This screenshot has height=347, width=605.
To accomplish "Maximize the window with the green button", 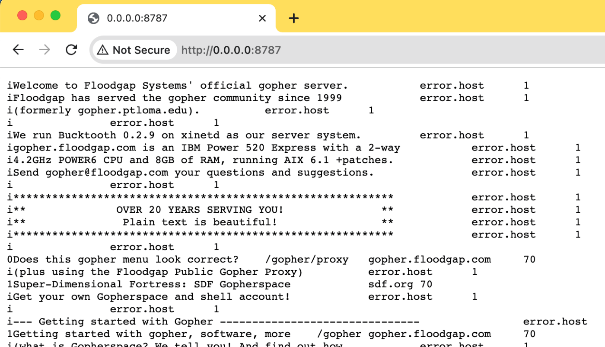I will click(55, 16).
